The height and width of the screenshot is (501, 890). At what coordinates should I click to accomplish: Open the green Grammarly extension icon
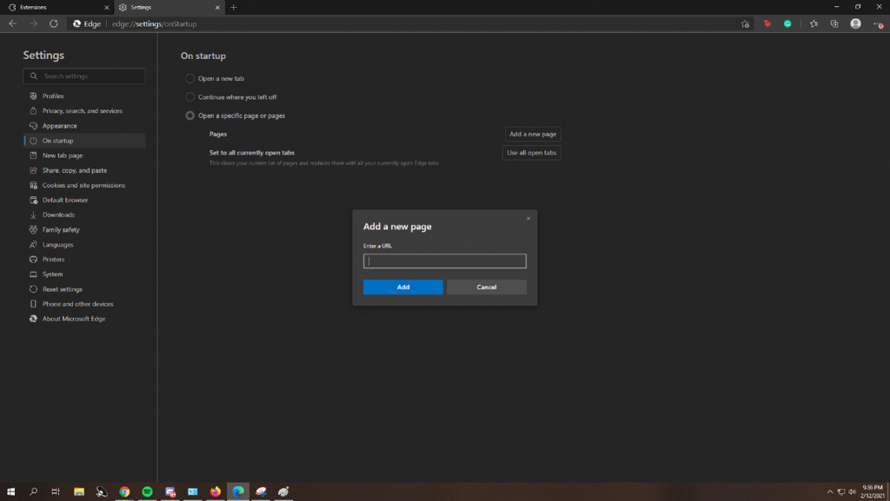tap(787, 23)
